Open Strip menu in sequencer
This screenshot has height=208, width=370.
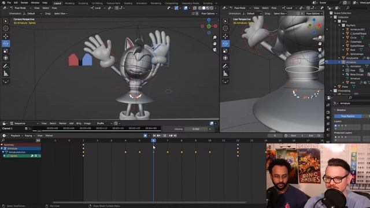tap(79, 123)
